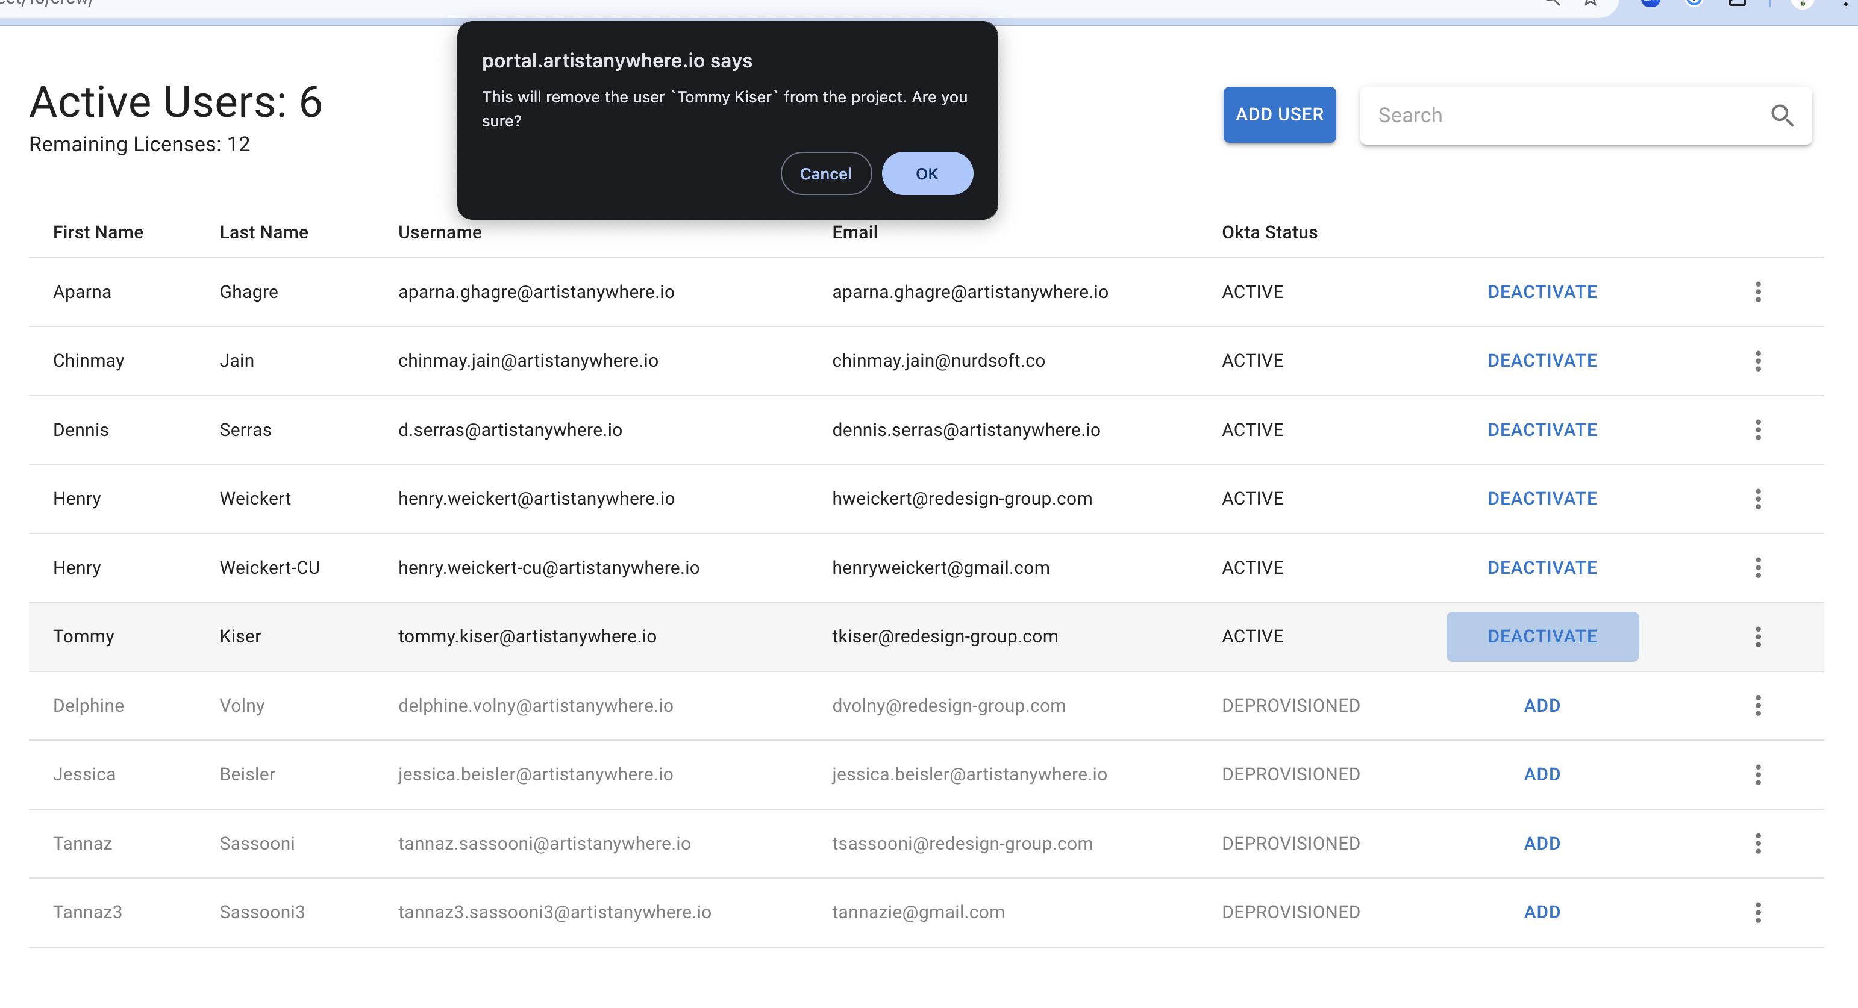Viewport: 1858px width, 1008px height.
Task: Add Tannaz Sassooni back
Action: [1542, 843]
